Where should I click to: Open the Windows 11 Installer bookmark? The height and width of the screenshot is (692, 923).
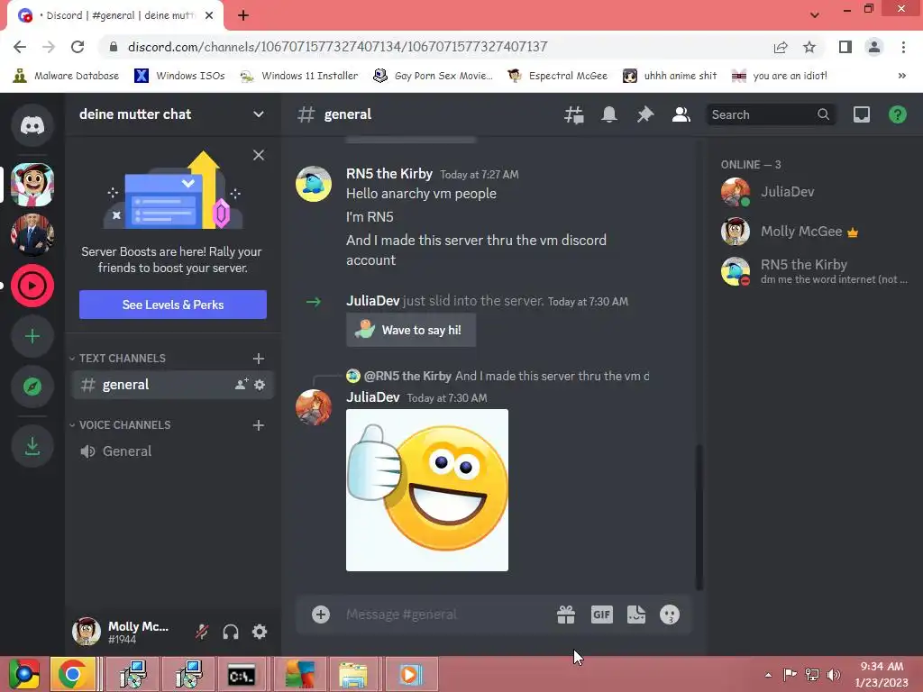click(299, 76)
